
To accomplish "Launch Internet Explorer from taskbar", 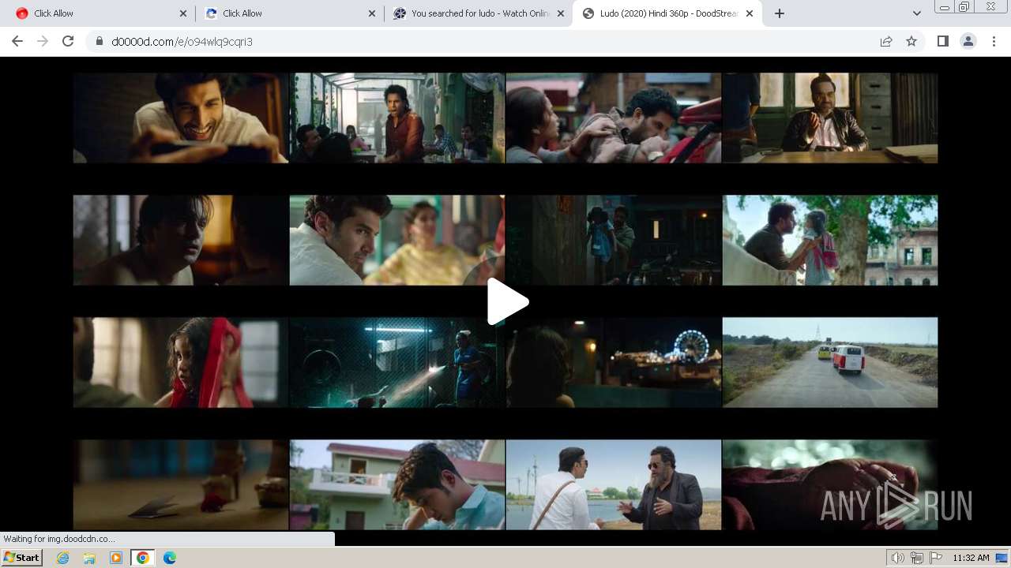I will point(63,558).
